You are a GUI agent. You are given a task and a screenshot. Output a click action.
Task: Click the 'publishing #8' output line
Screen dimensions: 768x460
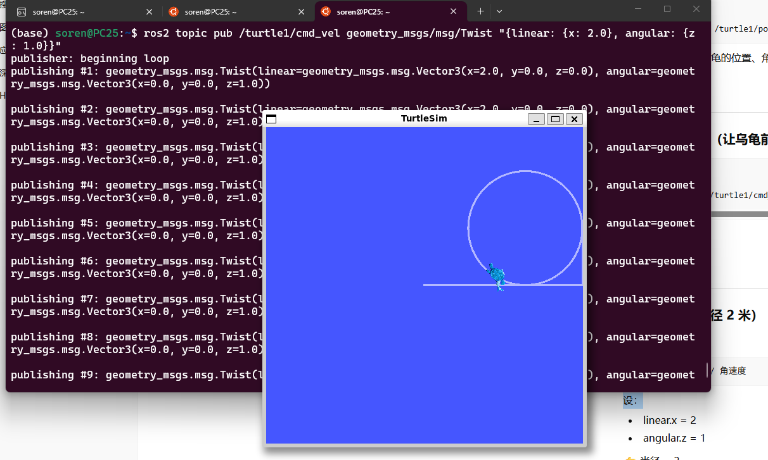[353, 343]
